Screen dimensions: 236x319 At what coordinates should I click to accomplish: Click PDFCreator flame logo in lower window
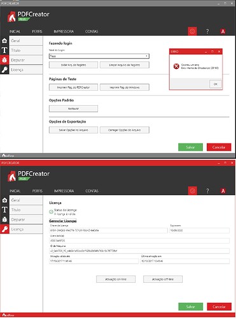point(11,176)
